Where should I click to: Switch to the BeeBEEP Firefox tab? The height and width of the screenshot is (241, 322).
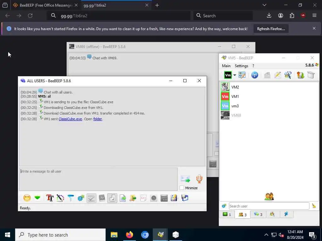coord(45,5)
